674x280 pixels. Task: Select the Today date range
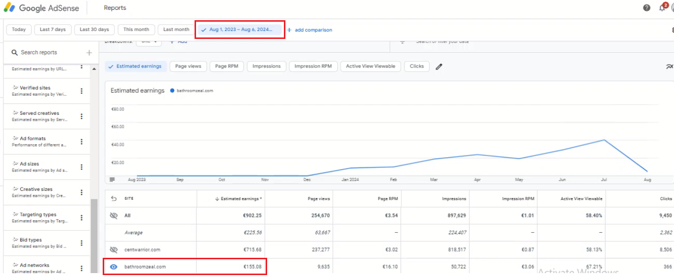point(19,30)
